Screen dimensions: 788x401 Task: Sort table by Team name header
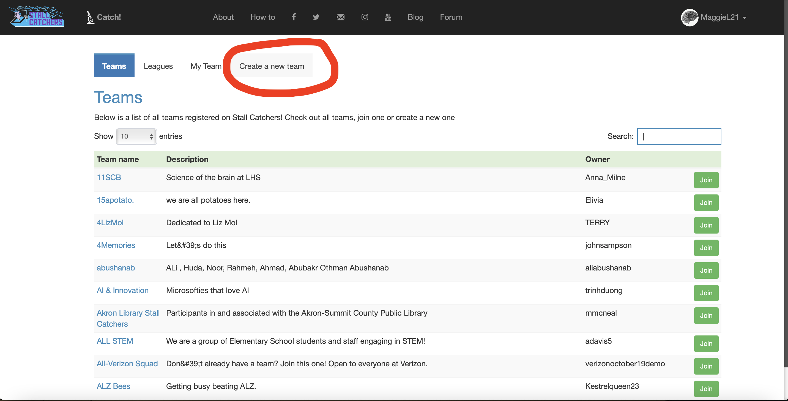tap(118, 159)
